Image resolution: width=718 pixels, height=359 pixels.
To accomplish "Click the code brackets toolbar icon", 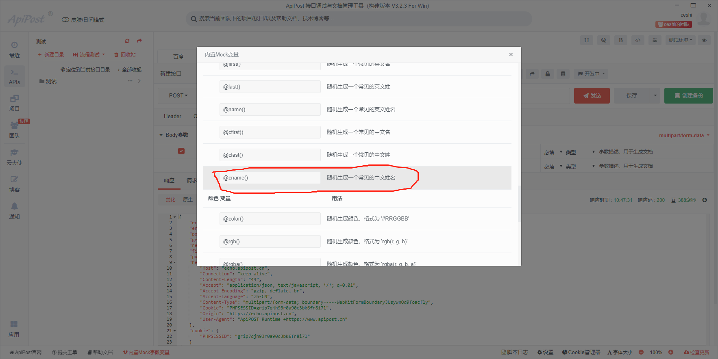I will click(637, 40).
